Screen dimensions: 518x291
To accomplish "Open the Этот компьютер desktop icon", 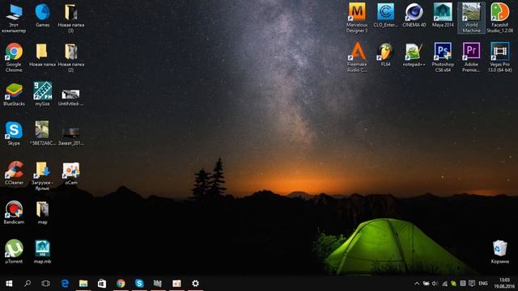I will [x=14, y=18].
